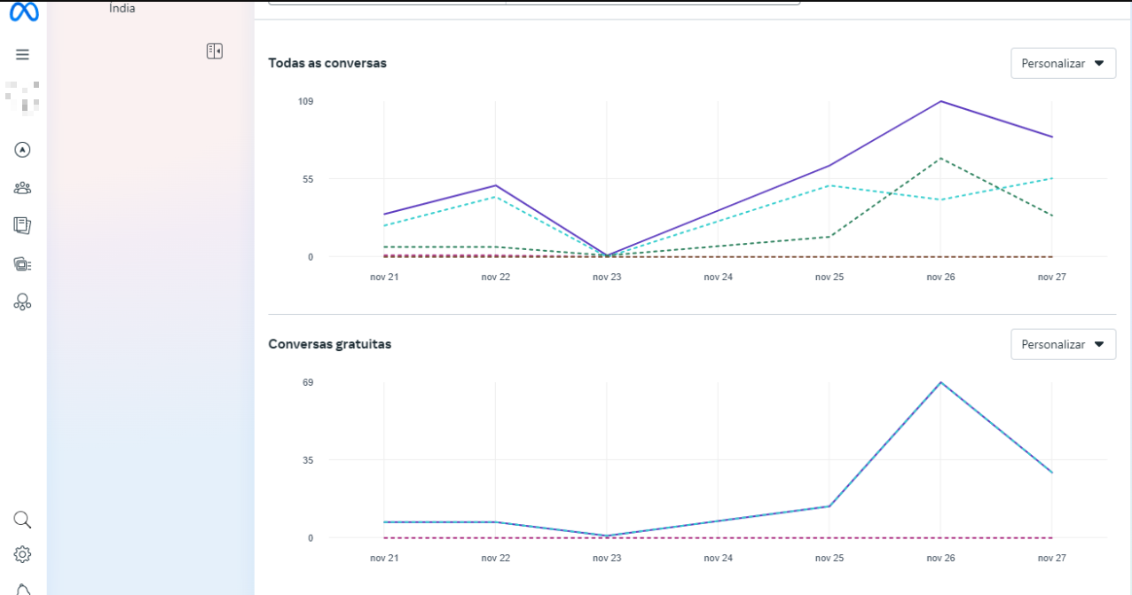Click the Todas as conversas heading
Screen dimensions: 1132x595
[327, 63]
